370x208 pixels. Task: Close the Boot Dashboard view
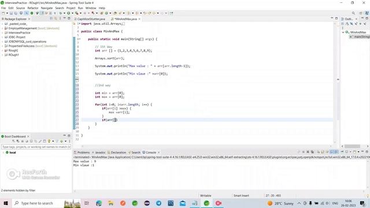28,136
